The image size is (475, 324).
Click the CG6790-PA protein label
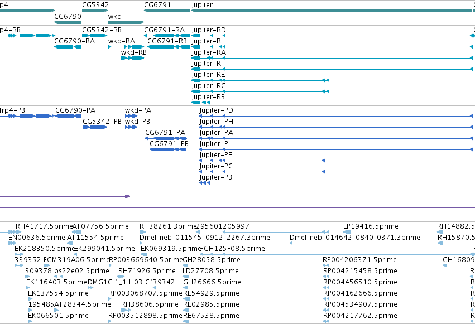pyautogui.click(x=75, y=110)
